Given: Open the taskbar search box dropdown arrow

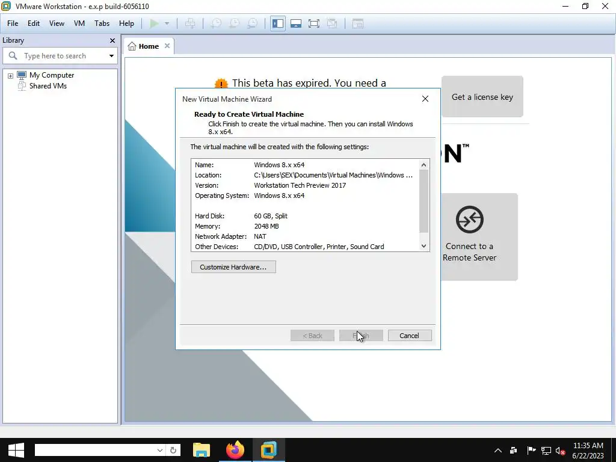Looking at the screenshot, I should tap(160, 450).
